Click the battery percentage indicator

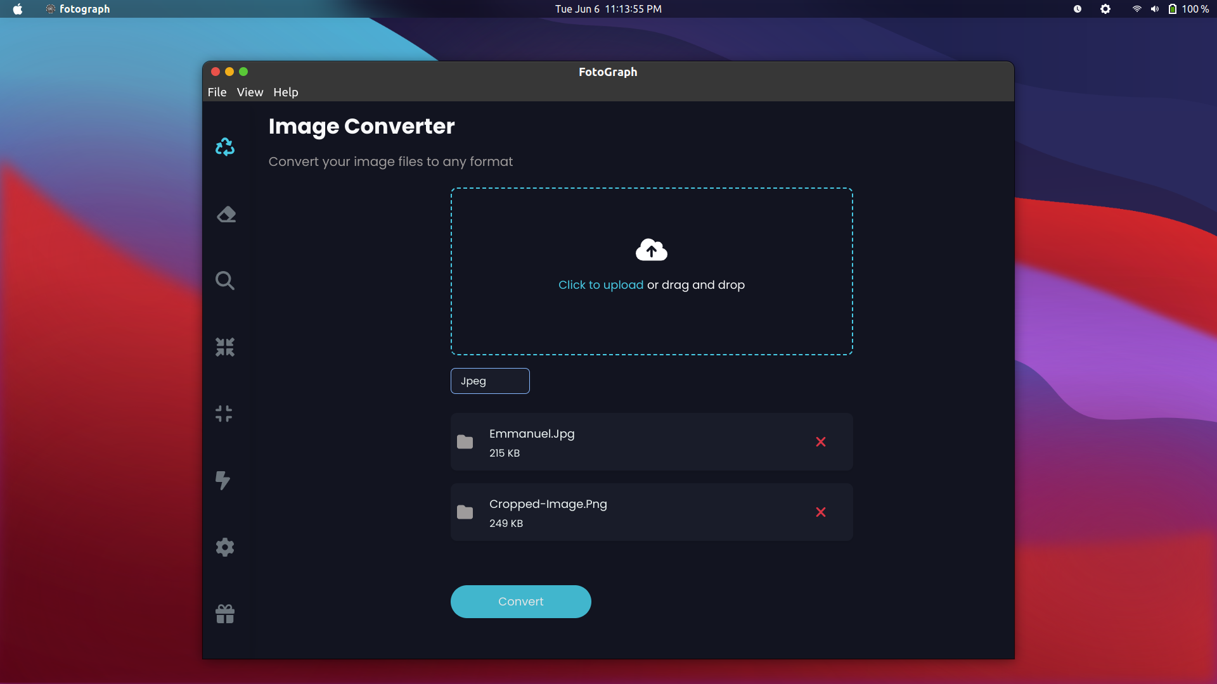tap(1187, 8)
